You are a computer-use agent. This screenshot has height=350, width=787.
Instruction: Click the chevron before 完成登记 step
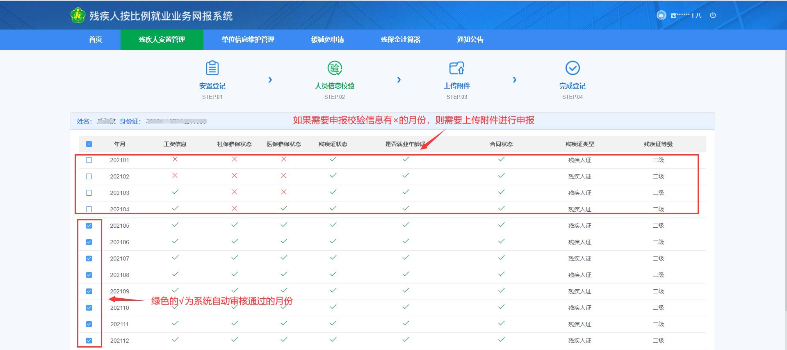[x=514, y=80]
